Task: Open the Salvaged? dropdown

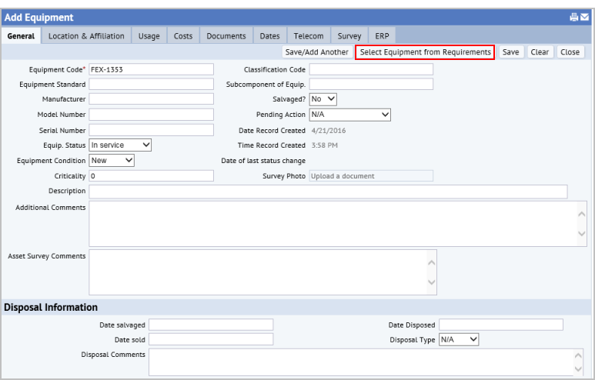Action: tap(323, 99)
